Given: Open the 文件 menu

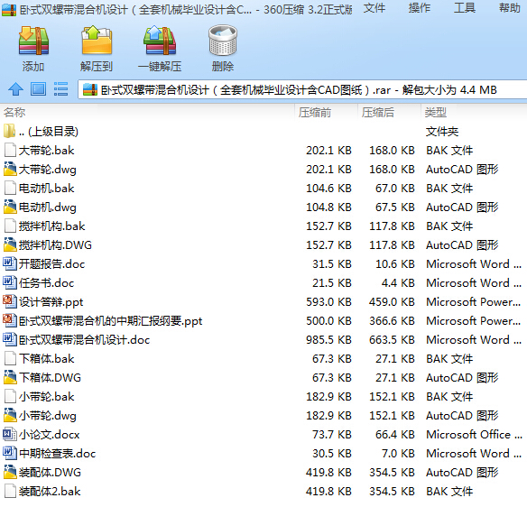Looking at the screenshot, I should pos(374,8).
